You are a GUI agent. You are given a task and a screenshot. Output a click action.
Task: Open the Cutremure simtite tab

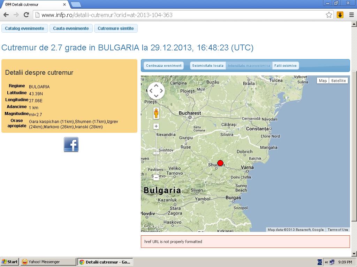click(x=116, y=29)
